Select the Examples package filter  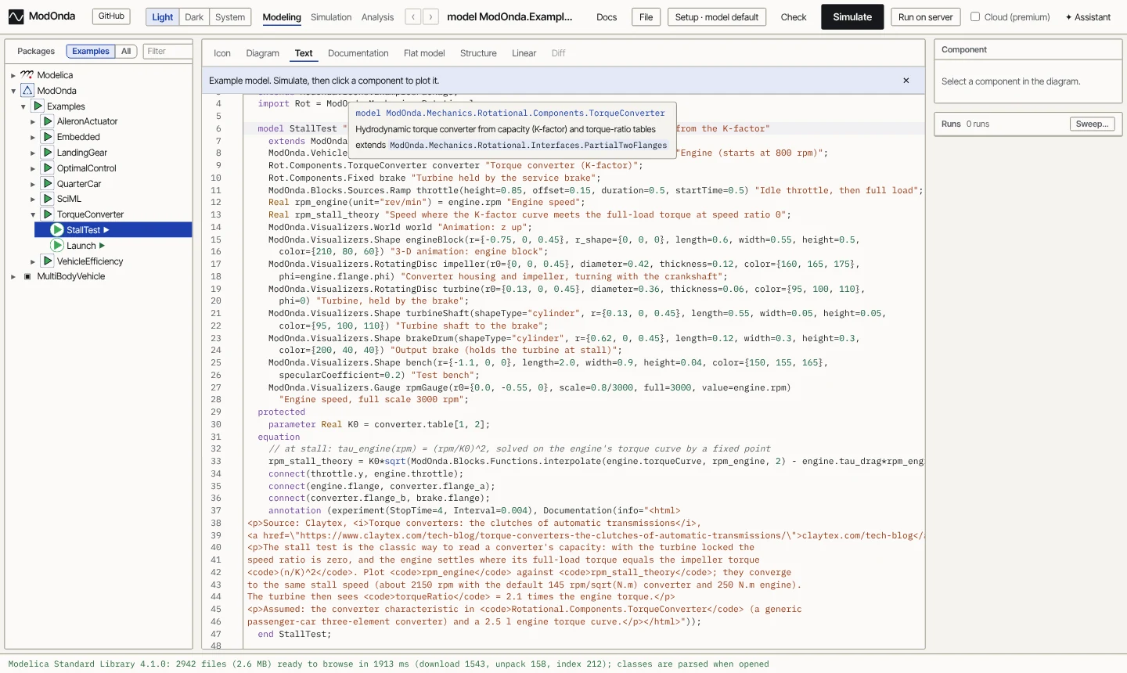pyautogui.click(x=91, y=52)
